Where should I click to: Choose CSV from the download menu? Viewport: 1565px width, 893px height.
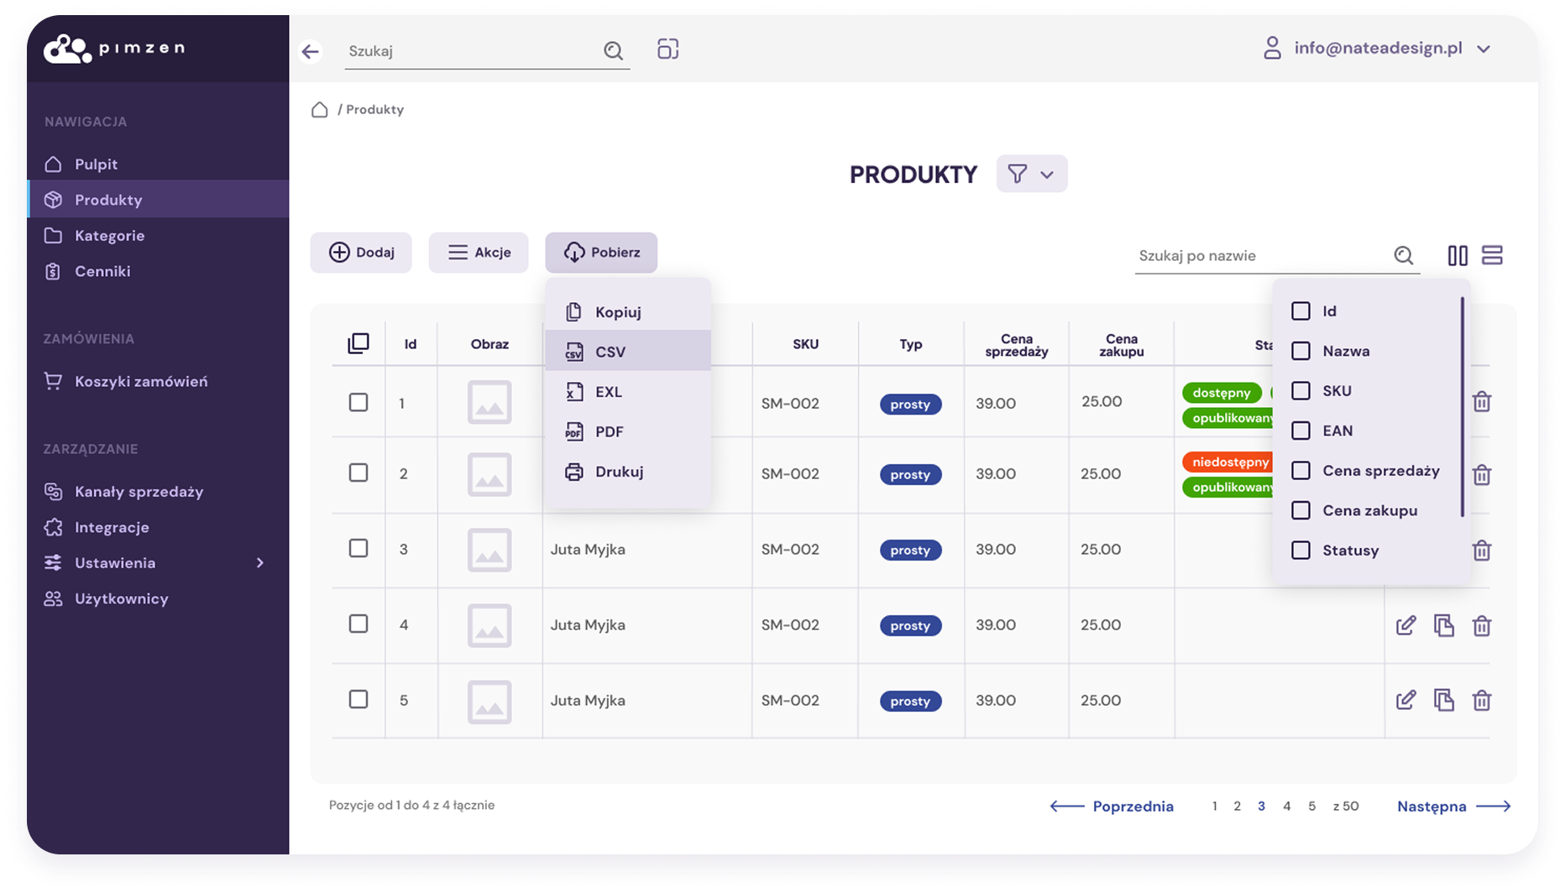(628, 352)
